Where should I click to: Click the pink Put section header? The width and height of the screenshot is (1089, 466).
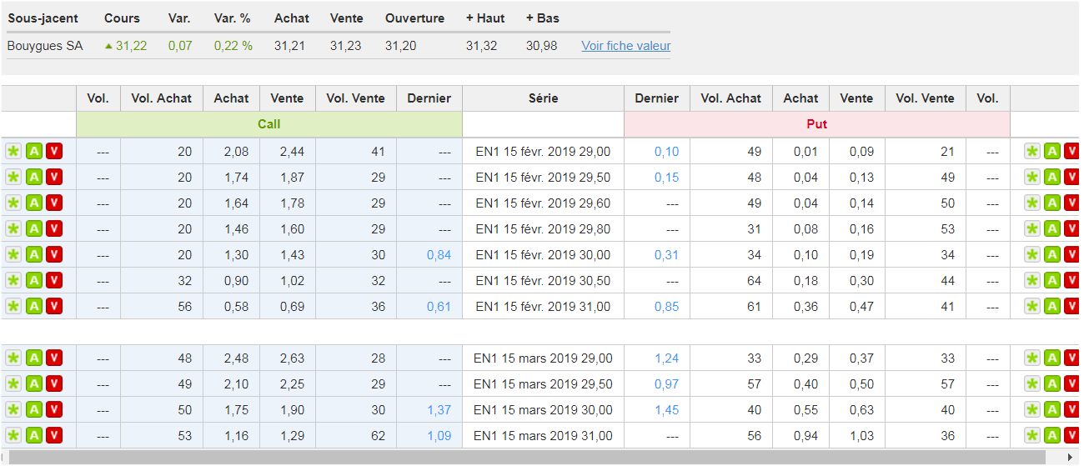coord(816,124)
